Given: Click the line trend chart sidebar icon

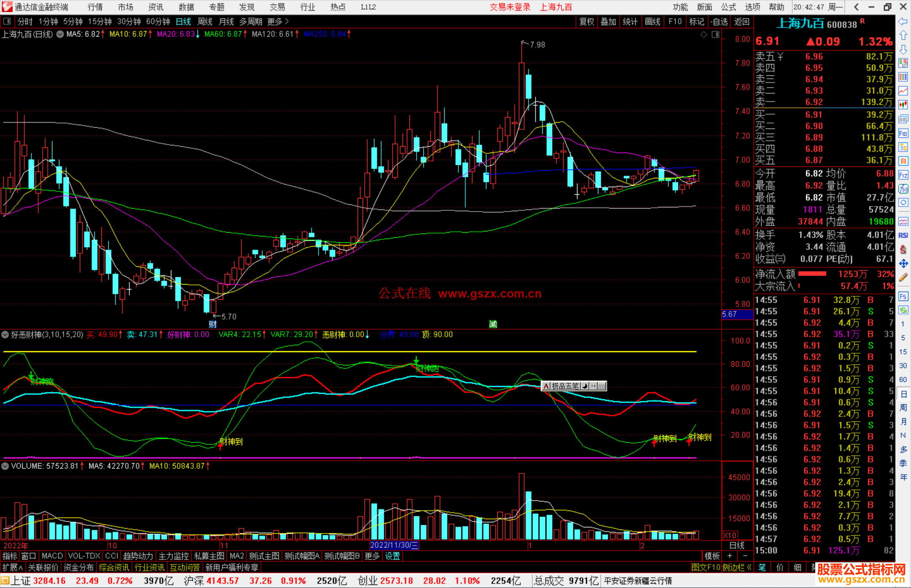Looking at the screenshot, I should 903,91.
